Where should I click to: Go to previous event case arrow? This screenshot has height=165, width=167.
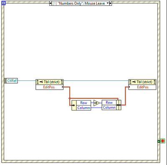pyautogui.click(x=51, y=3)
